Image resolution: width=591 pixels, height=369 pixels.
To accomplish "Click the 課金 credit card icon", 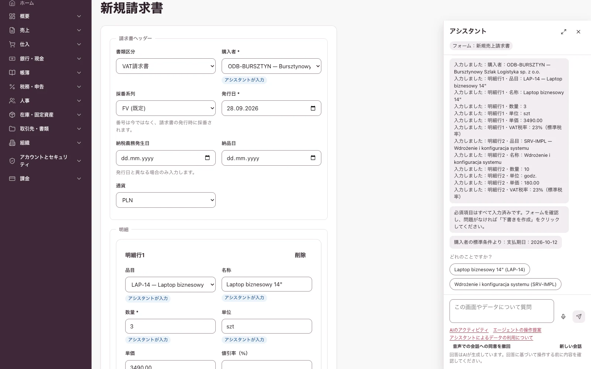I will 12,179.
